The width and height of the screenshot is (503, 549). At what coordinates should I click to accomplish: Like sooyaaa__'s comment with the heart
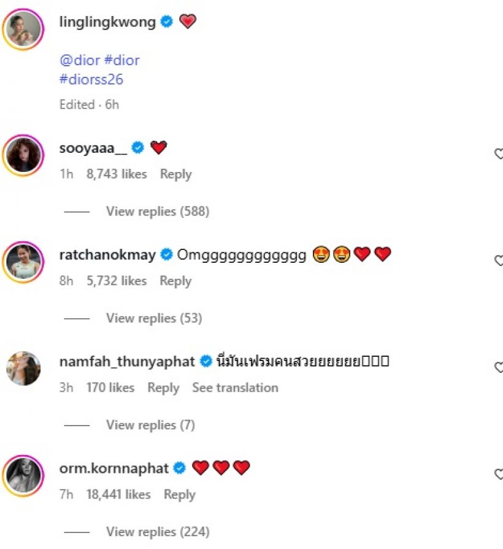[x=499, y=154]
